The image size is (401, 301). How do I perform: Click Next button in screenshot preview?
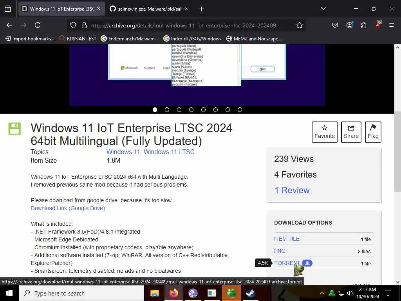pyautogui.click(x=262, y=69)
